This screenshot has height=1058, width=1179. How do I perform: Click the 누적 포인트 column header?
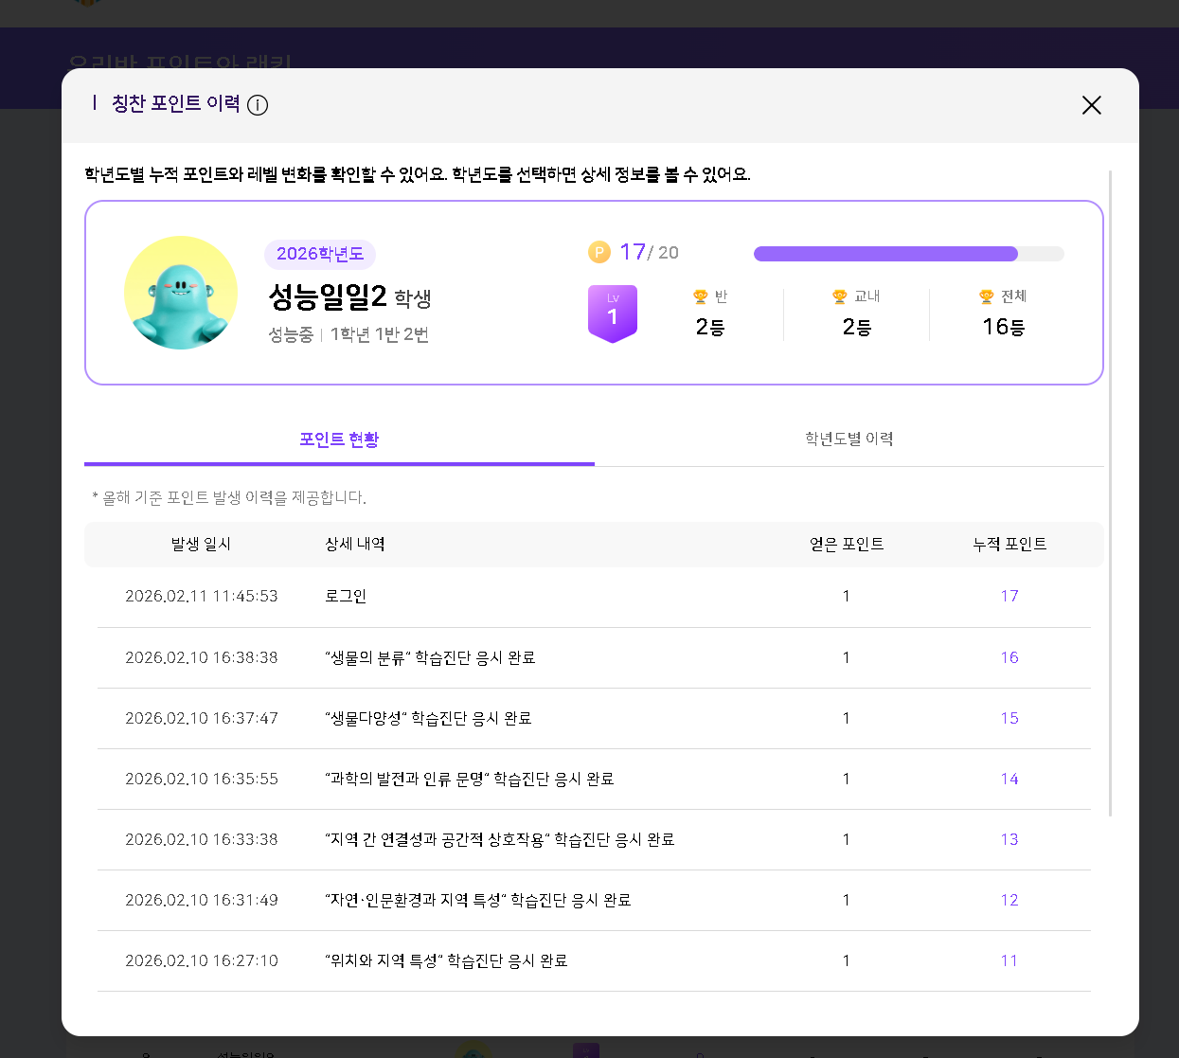point(1009,544)
